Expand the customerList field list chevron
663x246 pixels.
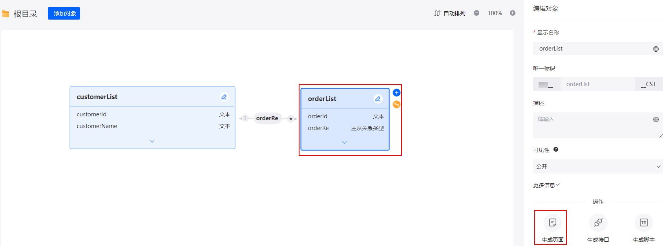[x=152, y=141]
